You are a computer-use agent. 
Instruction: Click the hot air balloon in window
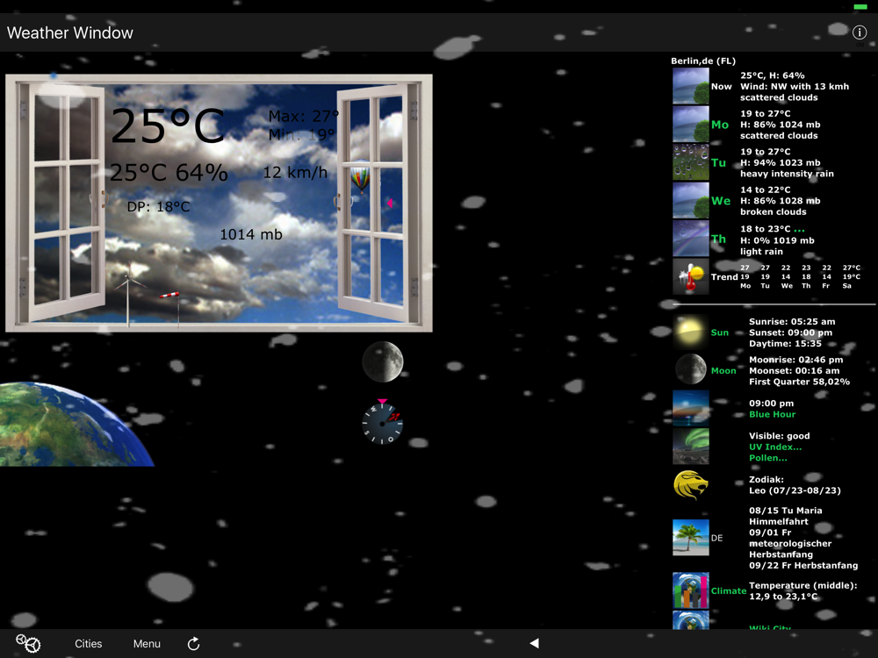point(361,176)
